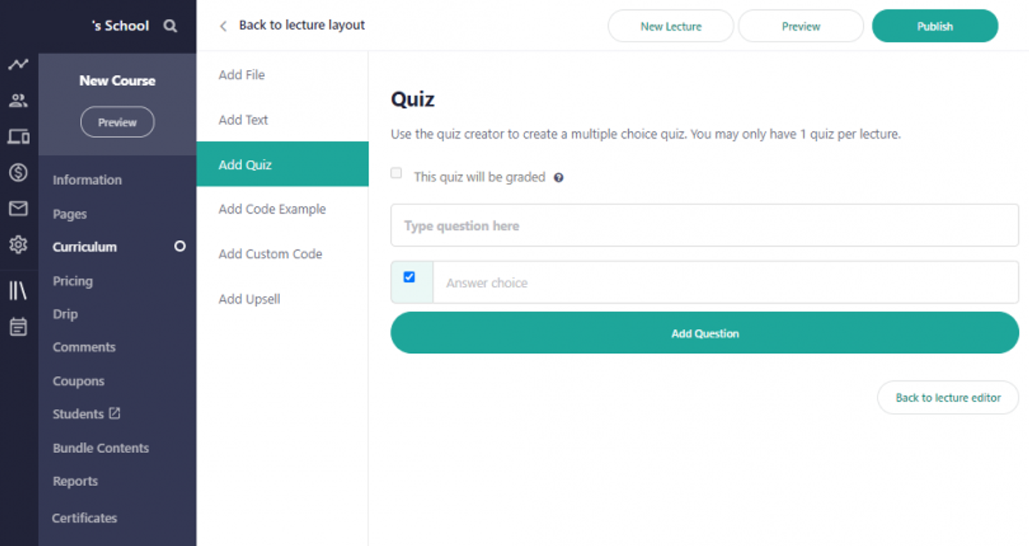Image resolution: width=1029 pixels, height=546 pixels.
Task: Open the analytics line chart icon
Action: (x=18, y=64)
